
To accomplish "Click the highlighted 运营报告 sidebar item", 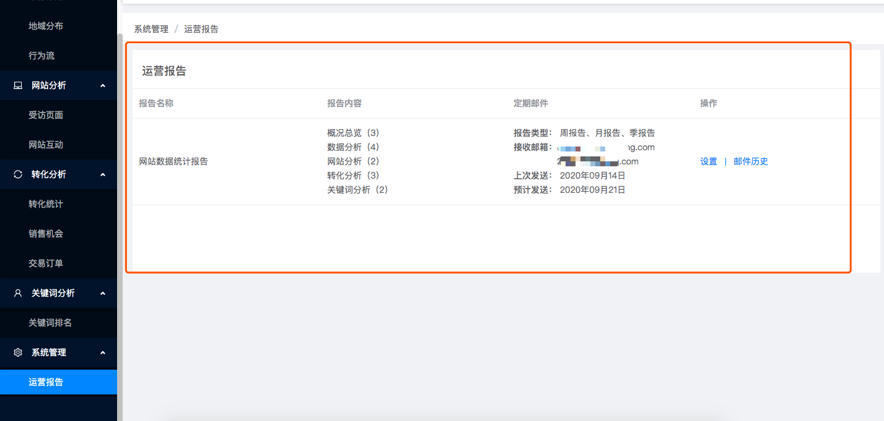I will pyautogui.click(x=46, y=382).
